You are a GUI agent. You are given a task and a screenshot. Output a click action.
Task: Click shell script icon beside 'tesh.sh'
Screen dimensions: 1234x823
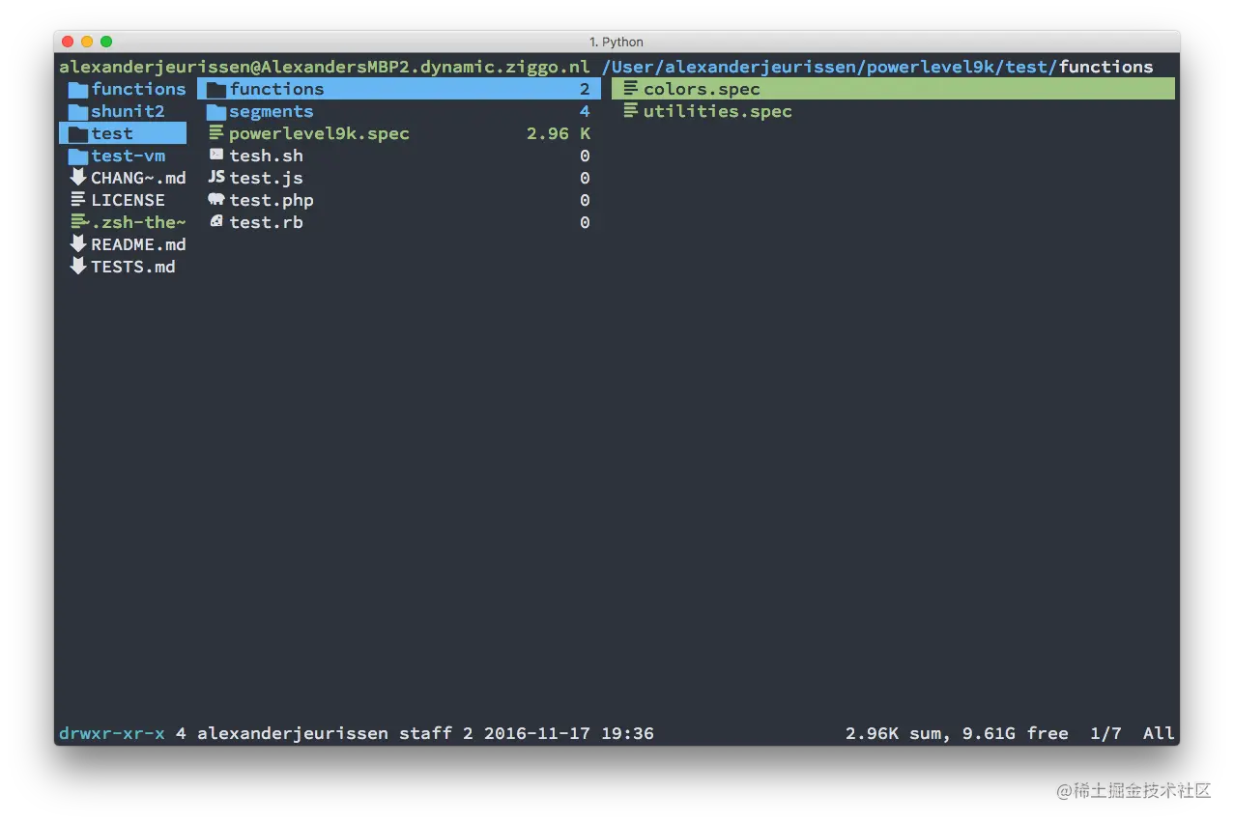pos(216,155)
